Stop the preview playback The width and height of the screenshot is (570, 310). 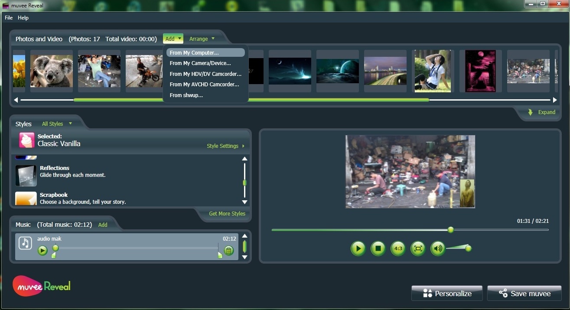click(x=378, y=248)
